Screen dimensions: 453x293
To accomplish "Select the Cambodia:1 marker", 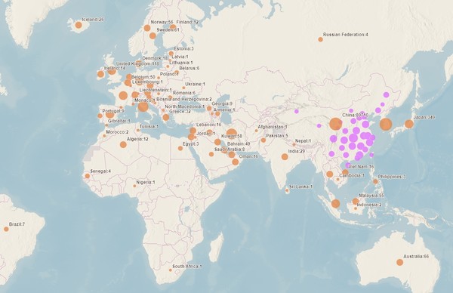I will [337, 180].
